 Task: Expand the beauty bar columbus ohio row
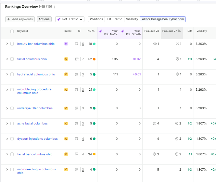click(x=7, y=44)
